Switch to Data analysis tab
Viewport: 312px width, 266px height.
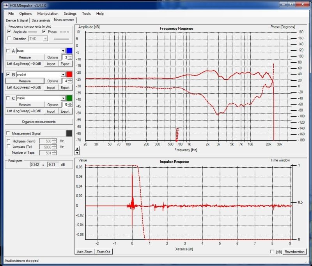(41, 20)
